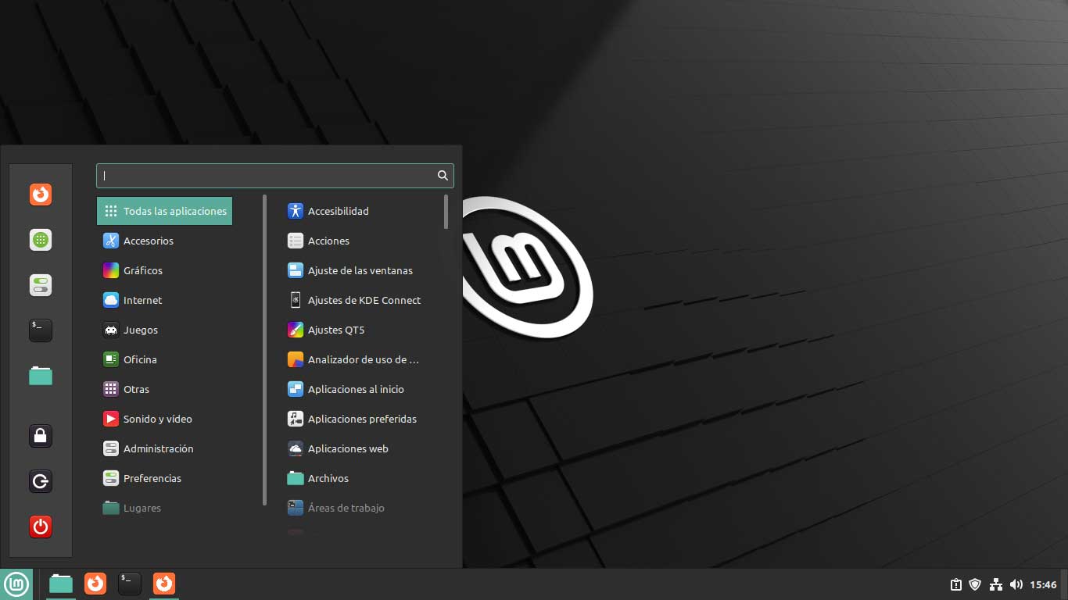Click the categories list scrollbar

point(265,349)
